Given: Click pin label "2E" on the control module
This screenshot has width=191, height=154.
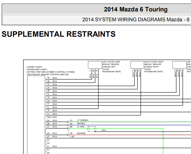Looking at the screenshot, I should (48, 133).
